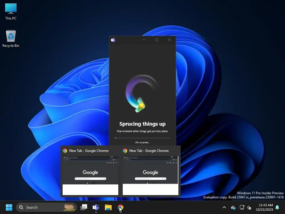Screen dimensions: 285x214
Task: Open the This PC desktop icon
Action: (11, 11)
